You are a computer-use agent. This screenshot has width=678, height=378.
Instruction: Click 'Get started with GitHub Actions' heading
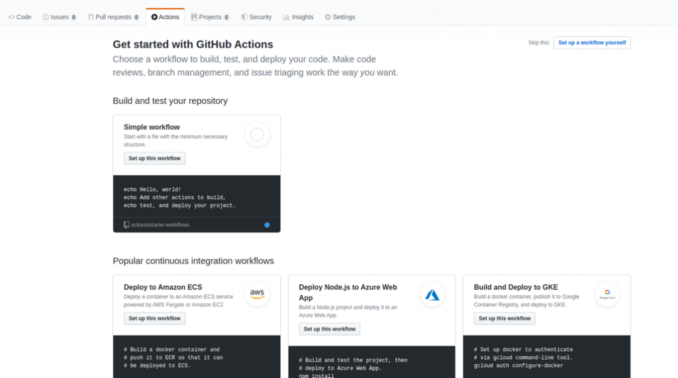[x=193, y=44]
